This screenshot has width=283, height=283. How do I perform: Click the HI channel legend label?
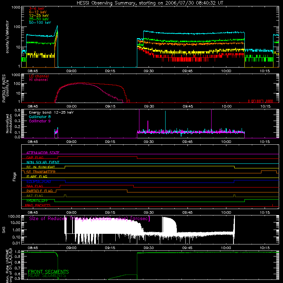[x=38, y=80]
